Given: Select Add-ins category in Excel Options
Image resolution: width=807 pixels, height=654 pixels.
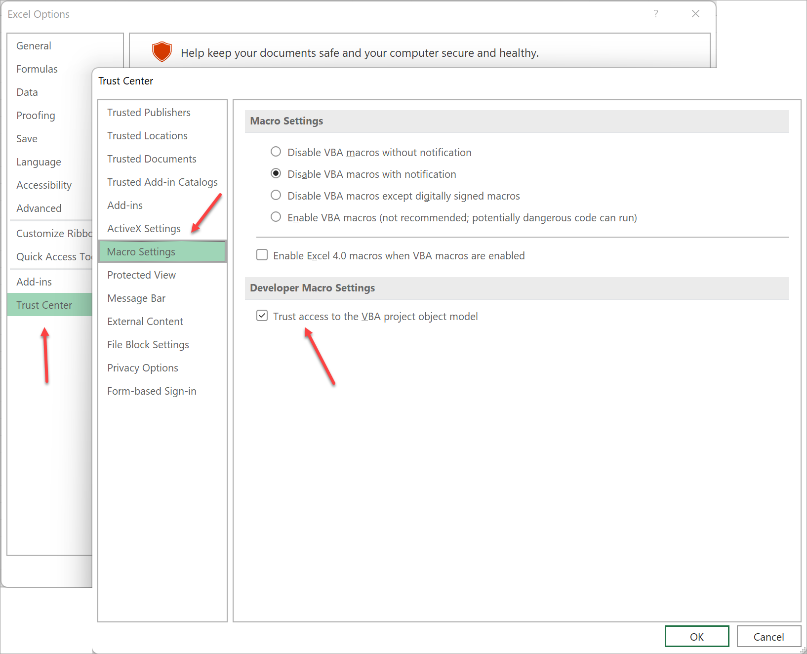Looking at the screenshot, I should pyautogui.click(x=50, y=282).
